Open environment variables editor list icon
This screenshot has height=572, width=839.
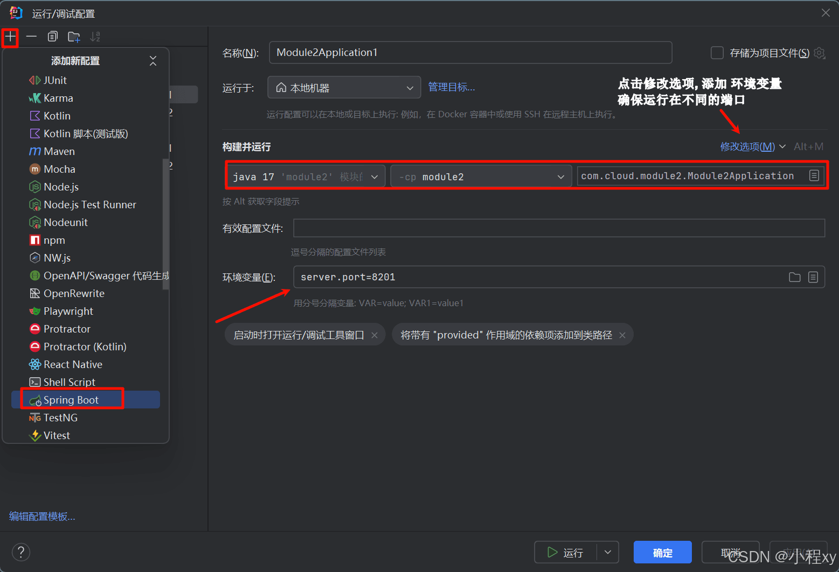tap(813, 277)
